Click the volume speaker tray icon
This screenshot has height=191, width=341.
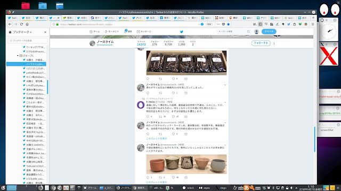291,188
